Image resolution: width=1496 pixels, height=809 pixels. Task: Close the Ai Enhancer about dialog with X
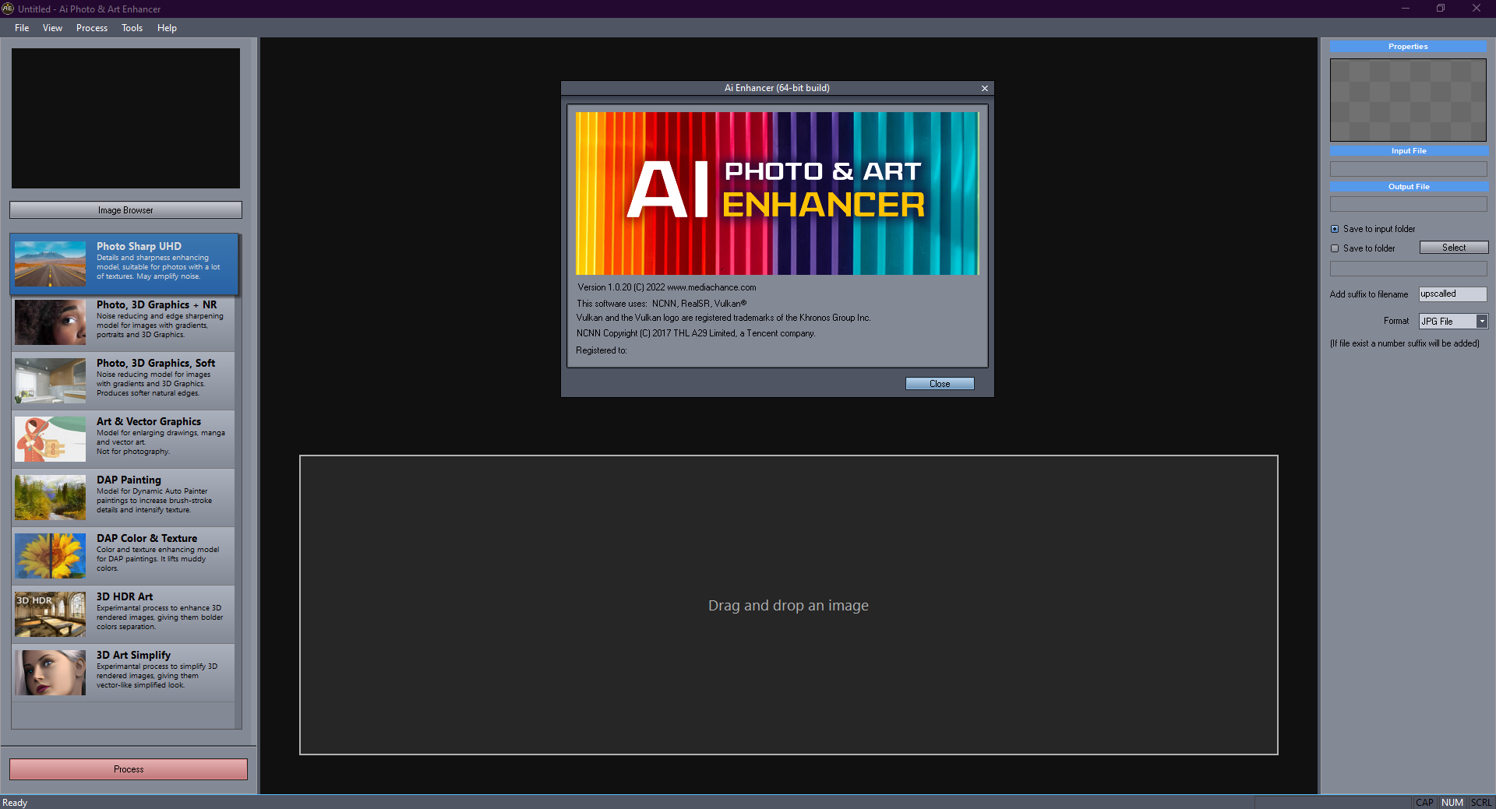click(x=985, y=88)
